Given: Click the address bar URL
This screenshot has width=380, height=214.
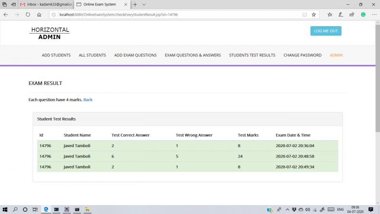Looking at the screenshot, I should (x=118, y=15).
